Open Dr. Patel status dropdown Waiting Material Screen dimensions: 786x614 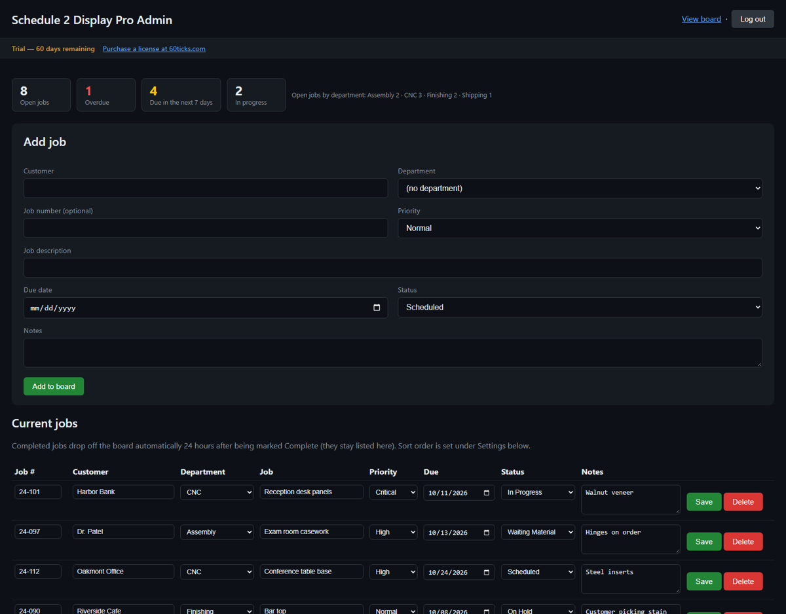pos(538,532)
